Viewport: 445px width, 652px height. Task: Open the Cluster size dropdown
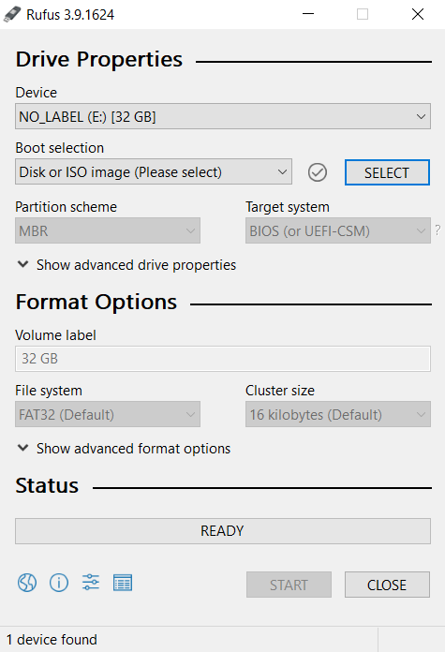(x=337, y=414)
